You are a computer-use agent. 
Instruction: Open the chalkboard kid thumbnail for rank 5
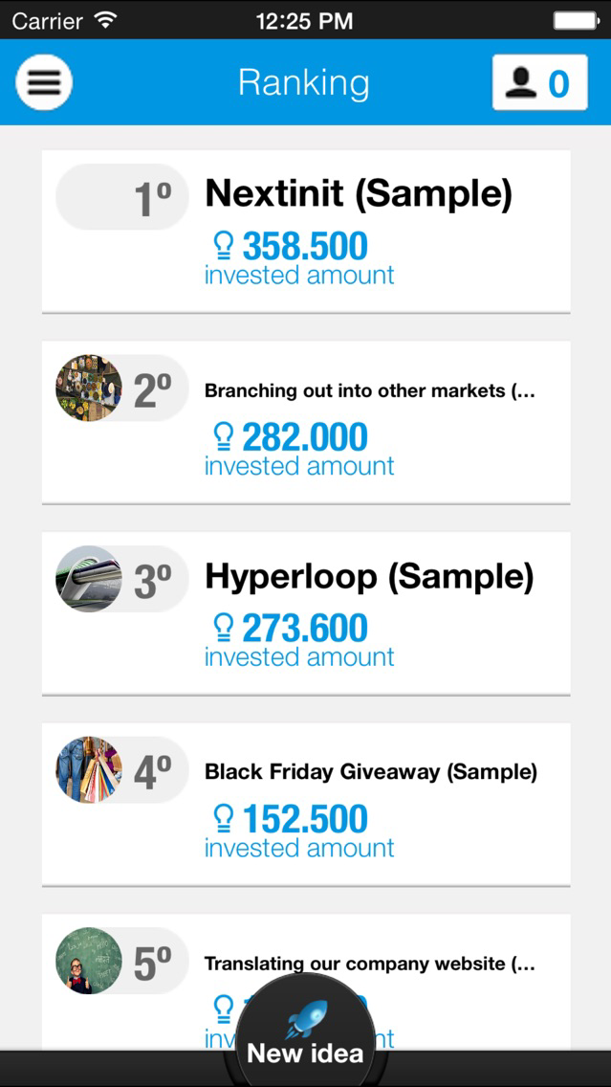point(89,961)
